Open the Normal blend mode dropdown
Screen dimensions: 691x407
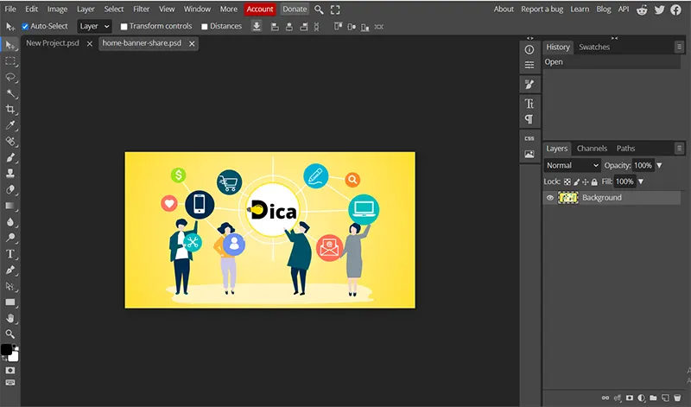(x=573, y=165)
